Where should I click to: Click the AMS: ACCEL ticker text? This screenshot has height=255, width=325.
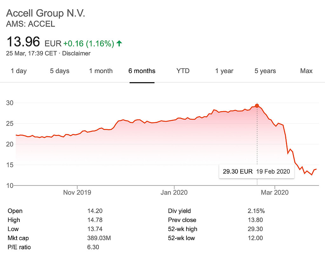[x=30, y=24]
